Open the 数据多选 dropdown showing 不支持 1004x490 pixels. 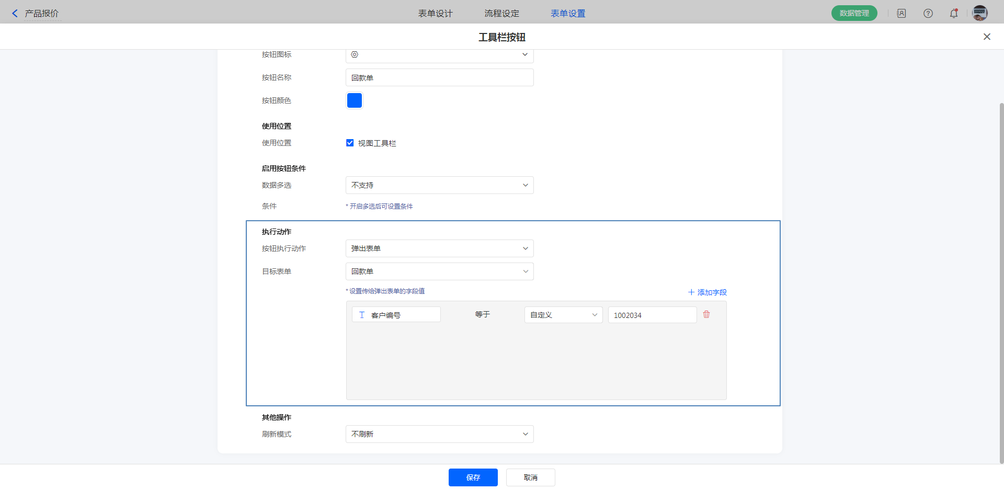439,185
